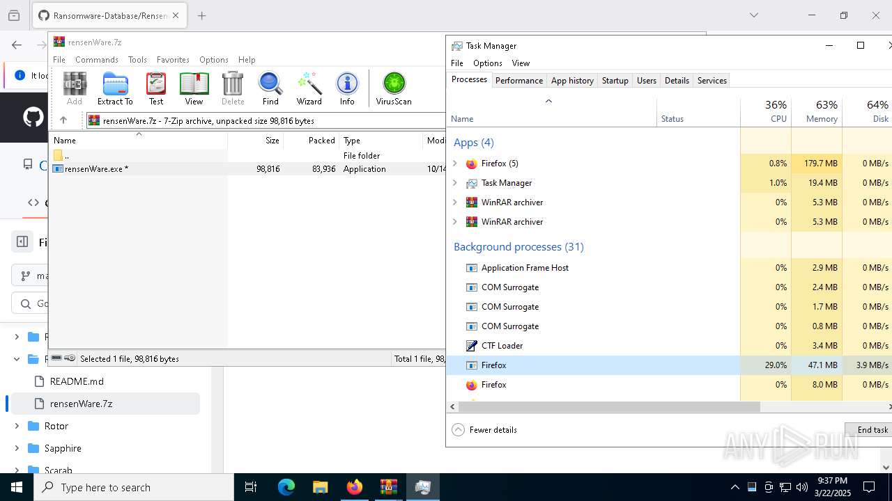Open the Options menu in Task Manager

(x=488, y=63)
